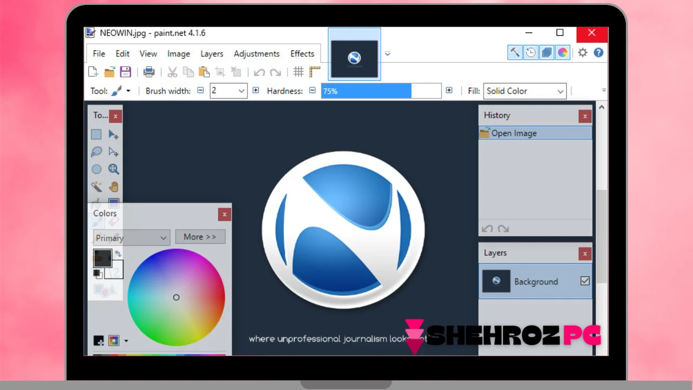Open the Adjustments menu
The width and height of the screenshot is (693, 390).
coord(257,54)
